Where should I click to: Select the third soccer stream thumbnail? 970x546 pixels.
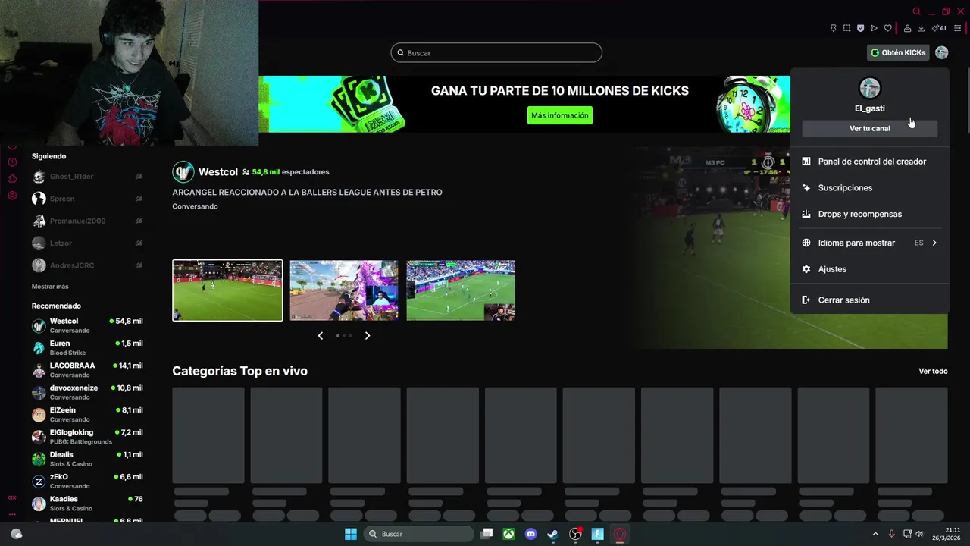[x=461, y=290]
